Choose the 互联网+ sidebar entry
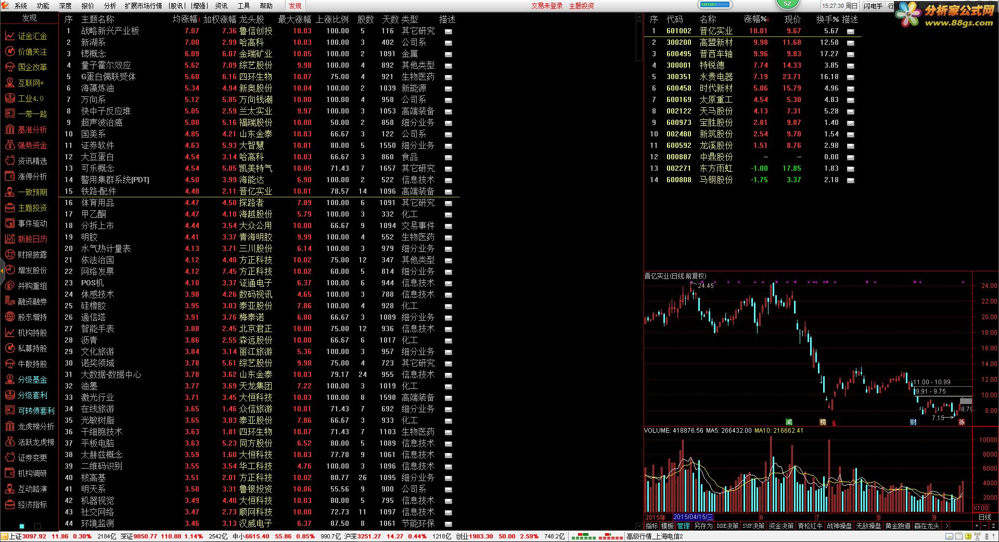This screenshot has height=542, width=999. (x=25, y=83)
